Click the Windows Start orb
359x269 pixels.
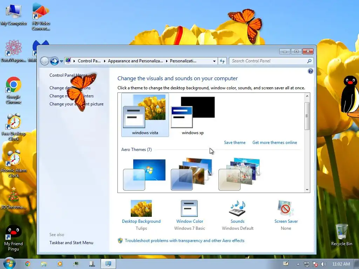click(9, 264)
